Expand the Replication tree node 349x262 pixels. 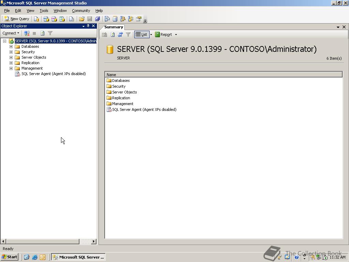click(x=11, y=63)
